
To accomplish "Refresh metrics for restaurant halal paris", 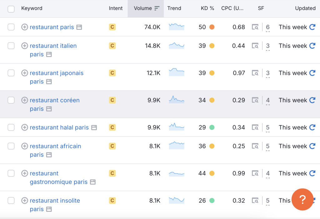I will tap(312, 127).
